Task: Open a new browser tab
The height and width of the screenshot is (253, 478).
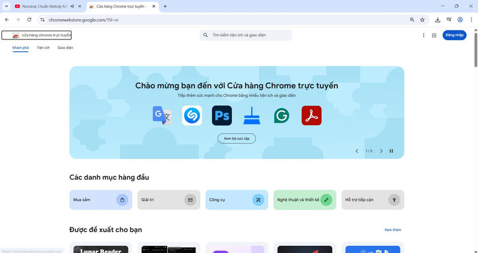Action: 165,6
